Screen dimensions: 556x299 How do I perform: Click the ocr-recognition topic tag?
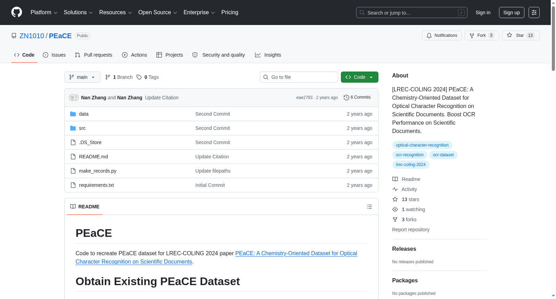point(410,155)
